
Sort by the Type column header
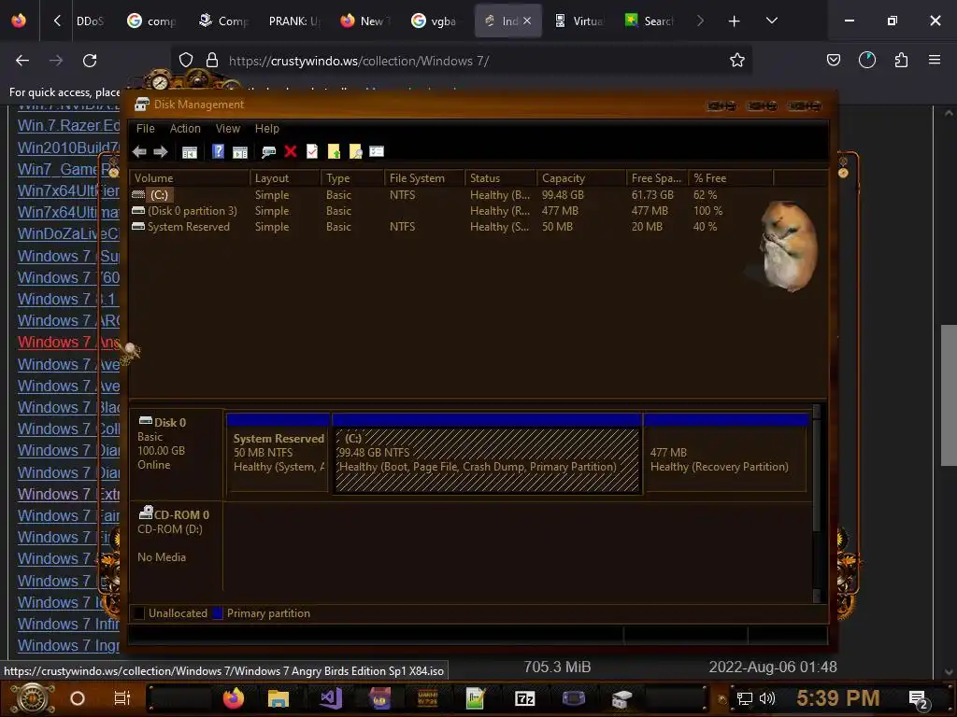point(352,178)
